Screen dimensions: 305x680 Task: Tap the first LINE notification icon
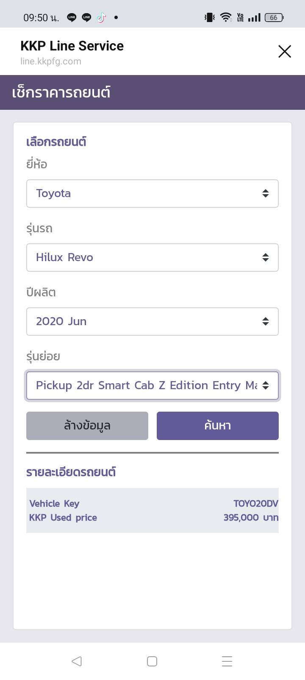tap(72, 17)
